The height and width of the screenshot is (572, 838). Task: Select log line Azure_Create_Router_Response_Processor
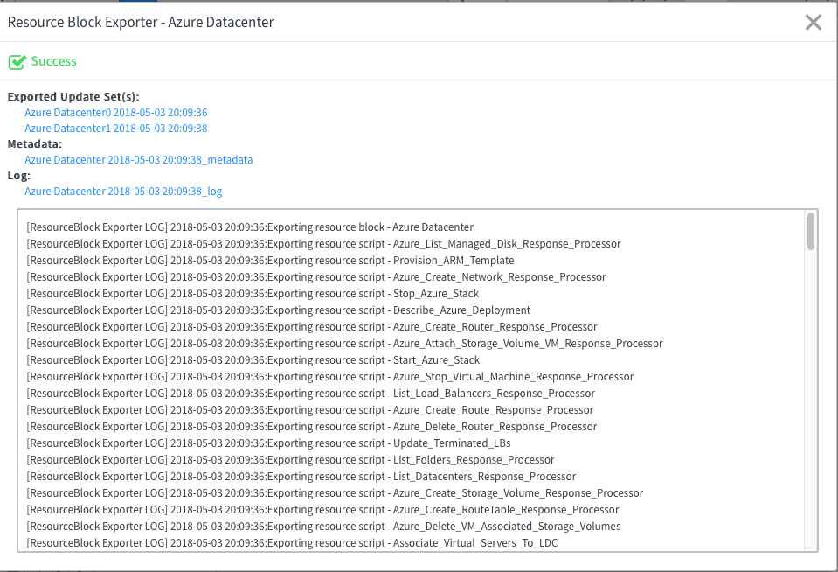[x=312, y=327]
